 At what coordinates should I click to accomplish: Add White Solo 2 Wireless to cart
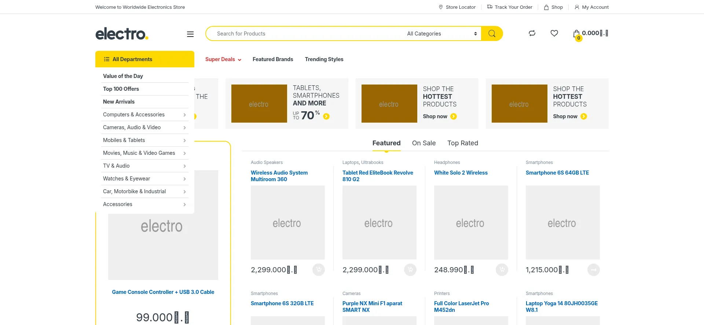pyautogui.click(x=502, y=270)
